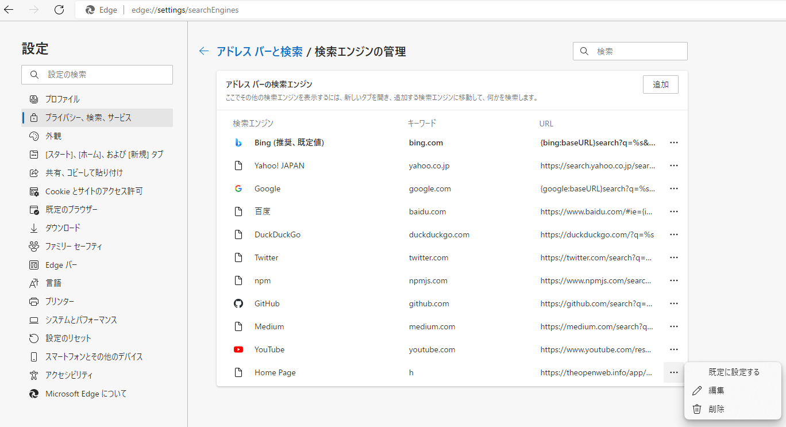
Task: Click the Bing logo icon
Action: click(x=238, y=143)
